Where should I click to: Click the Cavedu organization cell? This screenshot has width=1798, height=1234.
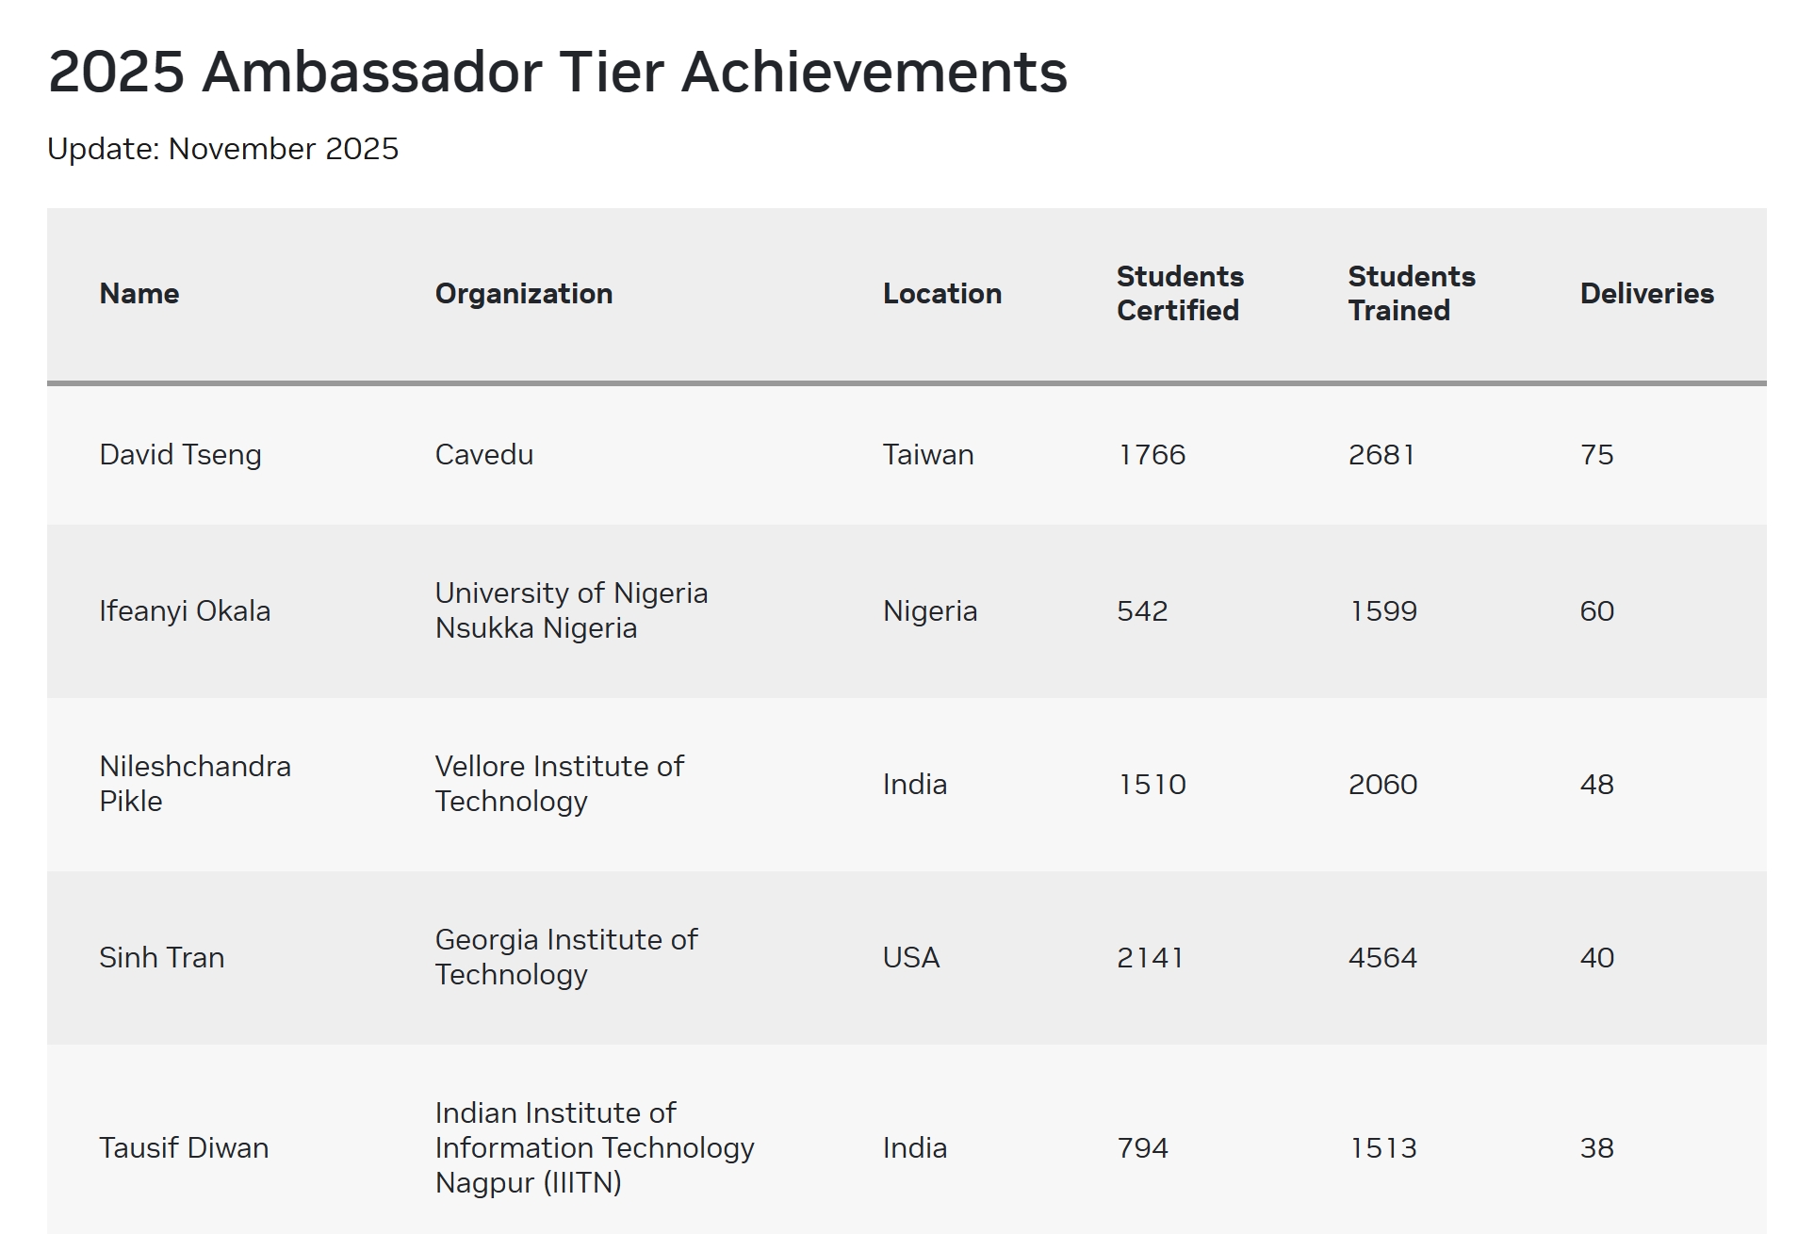coord(483,455)
